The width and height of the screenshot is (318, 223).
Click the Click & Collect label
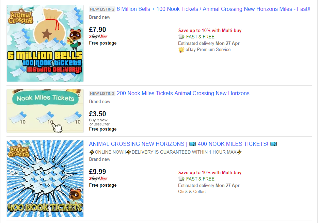pyautogui.click(x=192, y=192)
